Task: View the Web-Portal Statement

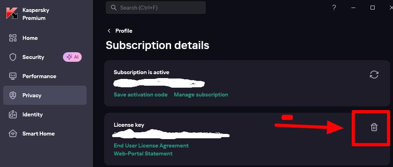Action: click(143, 153)
